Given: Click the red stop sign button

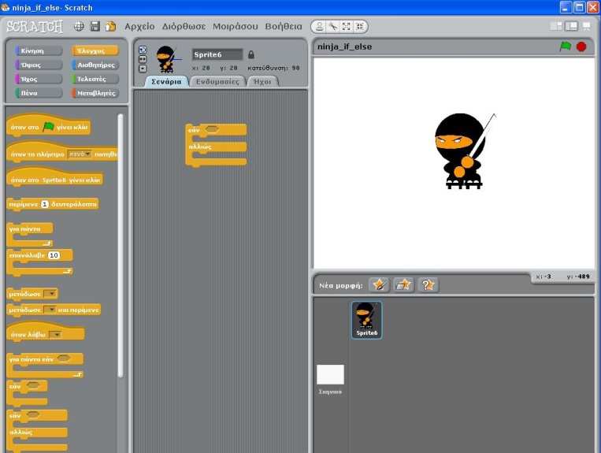Looking at the screenshot, I should point(581,46).
